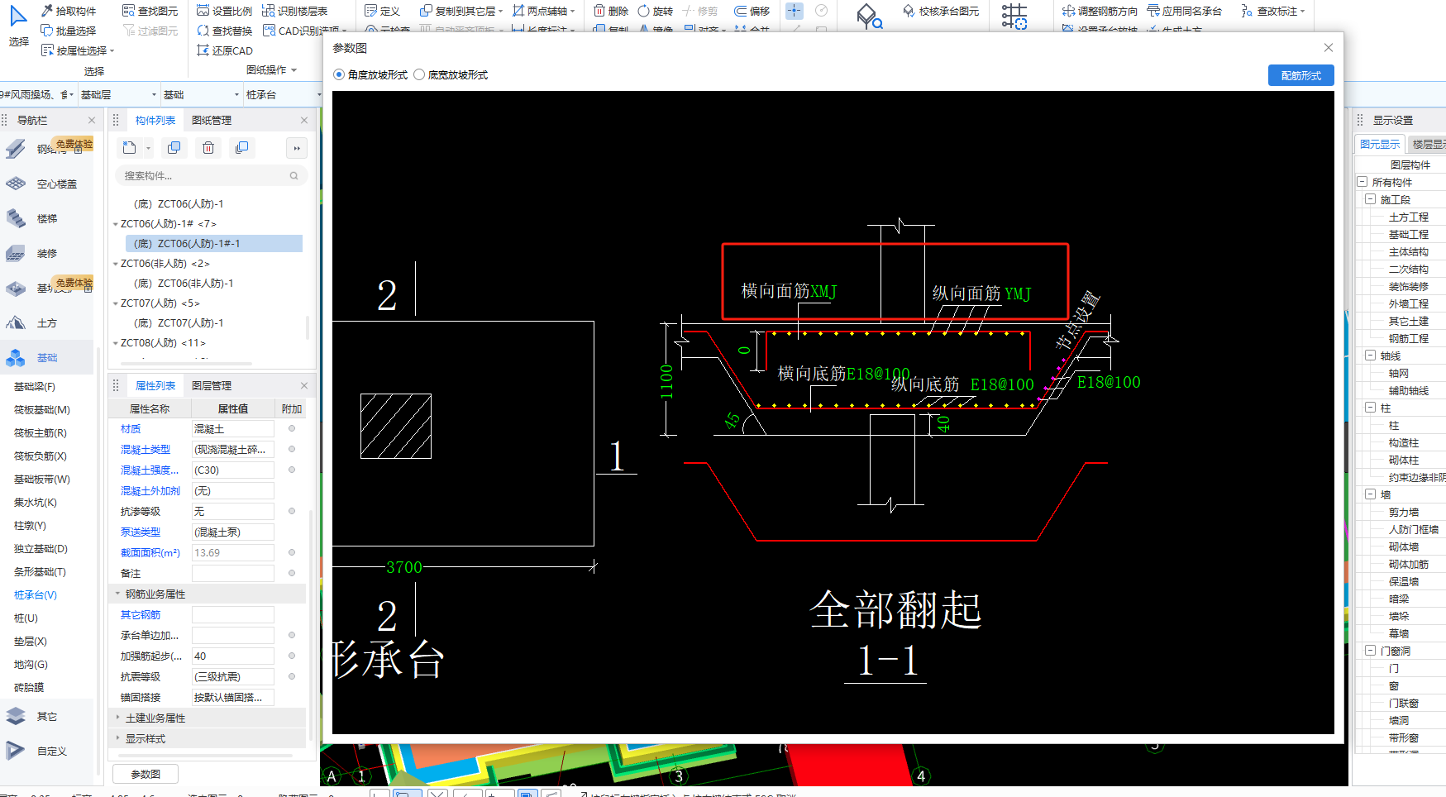Click the 泵送类型 property link

click(141, 532)
